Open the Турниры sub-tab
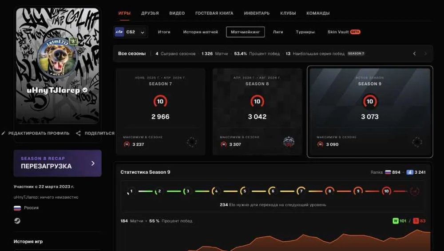This screenshot has width=444, height=251. (305, 32)
